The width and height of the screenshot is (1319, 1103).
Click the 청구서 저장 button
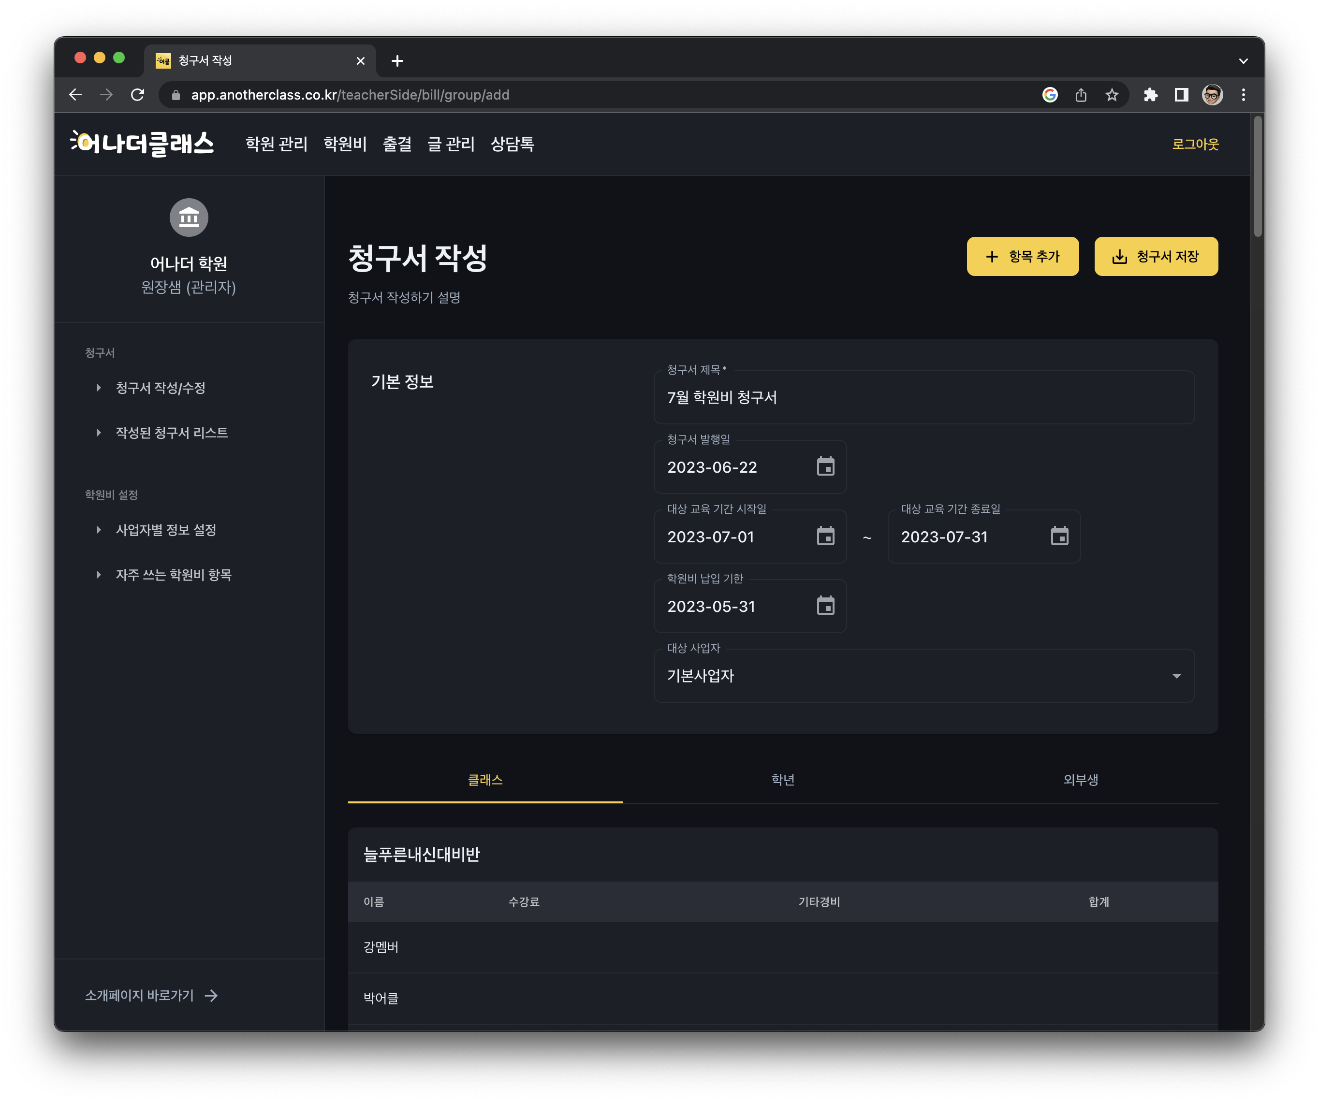tap(1156, 256)
